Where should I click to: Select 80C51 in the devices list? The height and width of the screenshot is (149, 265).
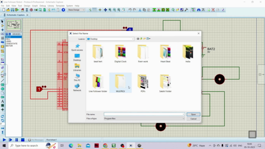(x=14, y=37)
